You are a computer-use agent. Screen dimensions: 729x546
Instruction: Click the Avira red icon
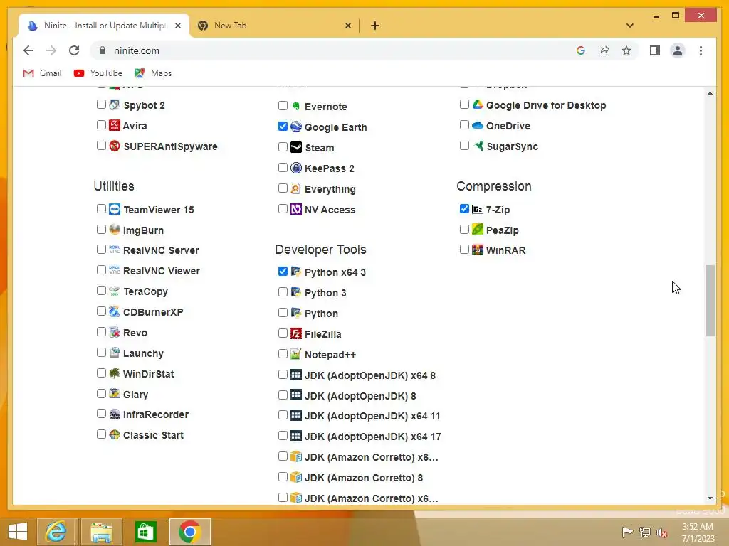click(x=115, y=125)
